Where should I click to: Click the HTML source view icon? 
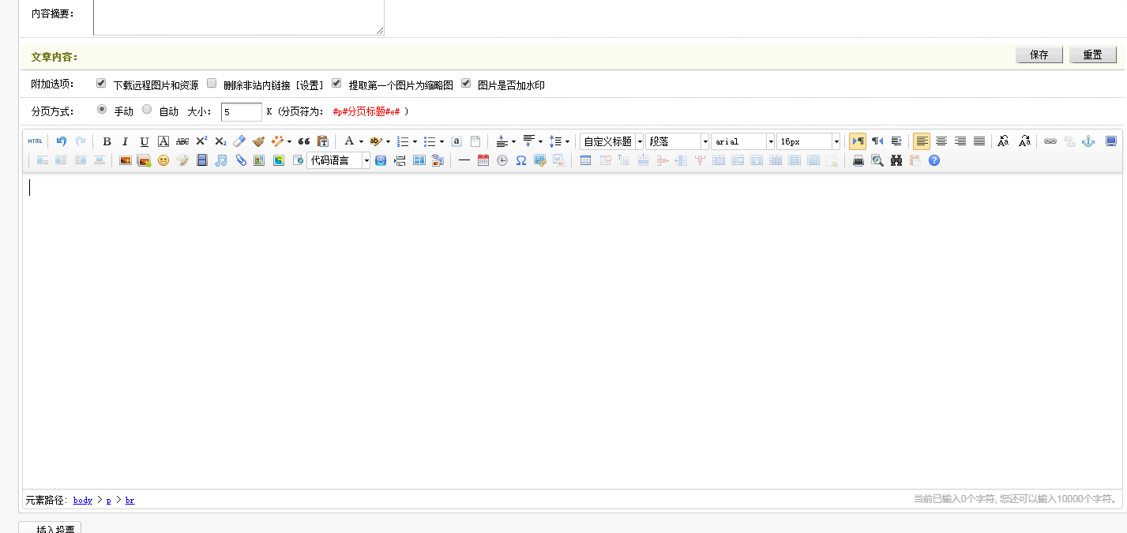(x=35, y=141)
